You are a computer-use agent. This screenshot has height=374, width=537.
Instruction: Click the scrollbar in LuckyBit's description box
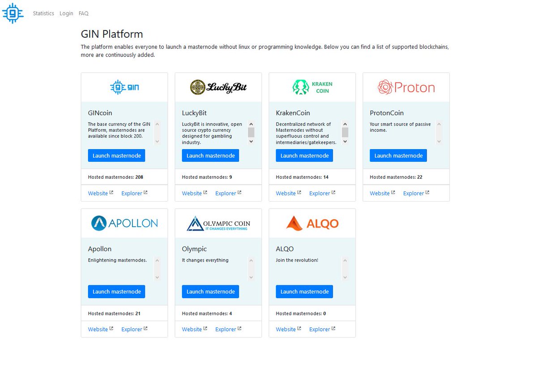point(251,132)
